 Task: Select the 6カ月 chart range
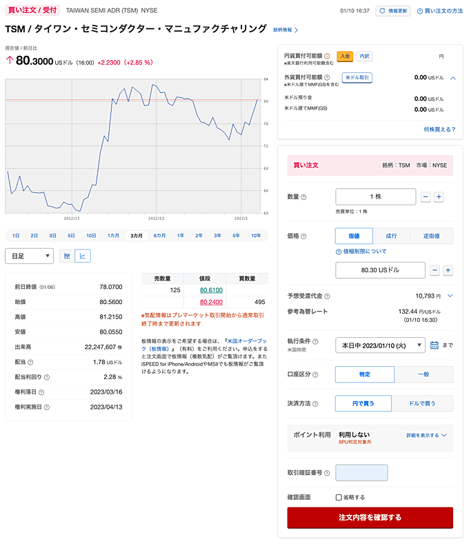(159, 236)
